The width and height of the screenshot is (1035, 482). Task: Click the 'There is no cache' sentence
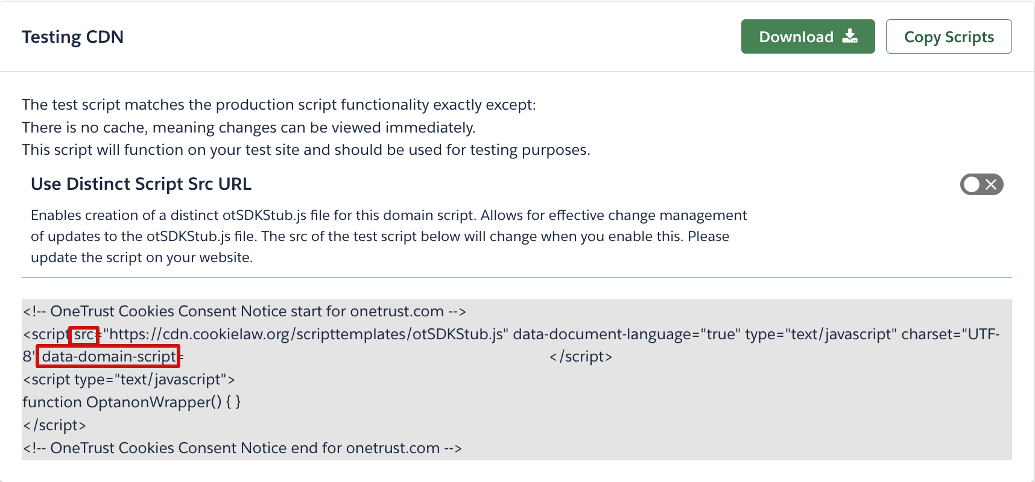tap(248, 128)
